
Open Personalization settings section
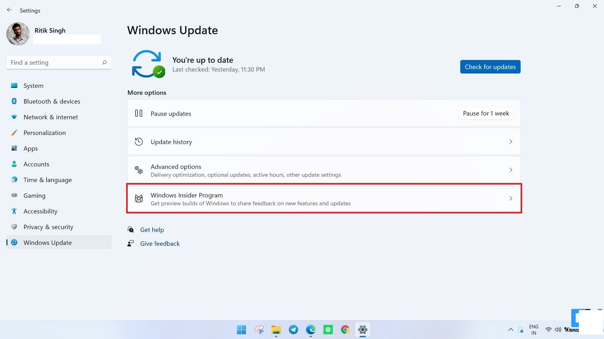pyautogui.click(x=44, y=132)
